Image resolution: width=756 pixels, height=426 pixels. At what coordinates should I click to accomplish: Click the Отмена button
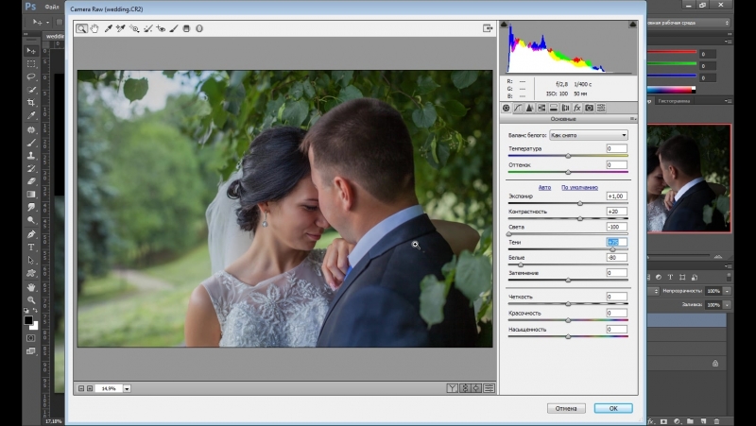(x=566, y=408)
